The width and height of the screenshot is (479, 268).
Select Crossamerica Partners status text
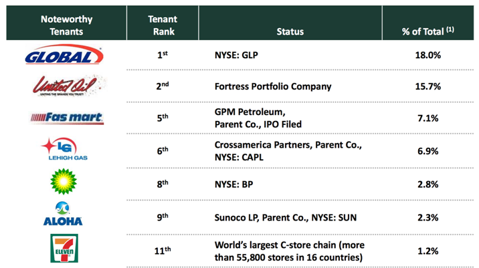click(x=288, y=151)
